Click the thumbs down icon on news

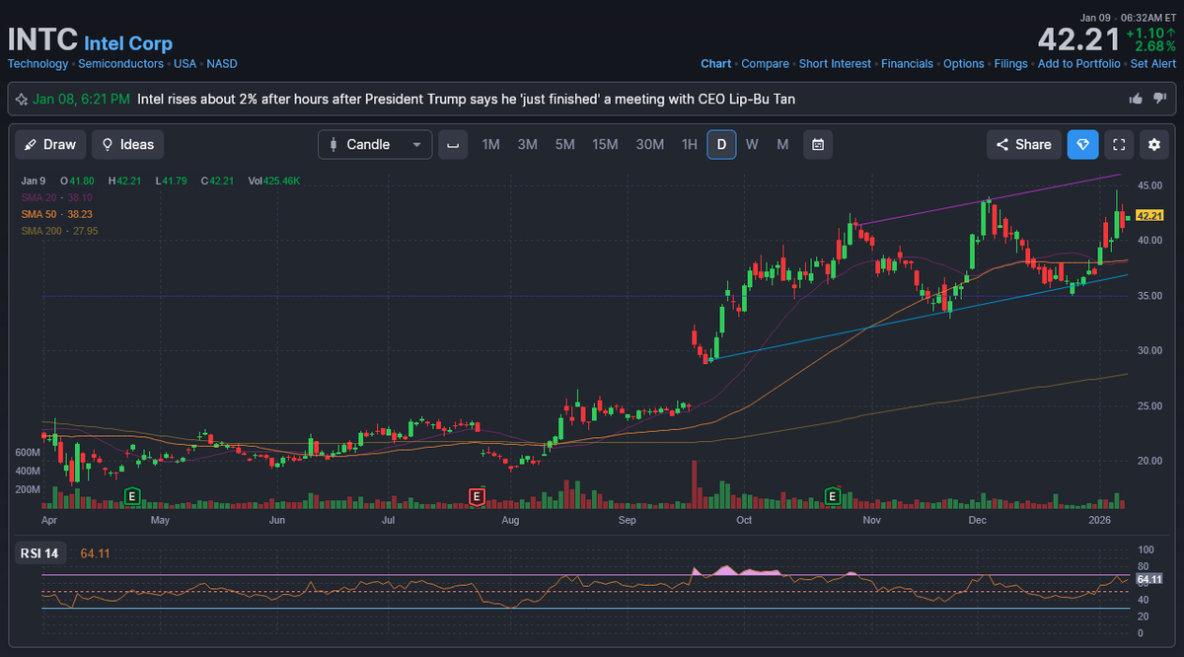pyautogui.click(x=1160, y=99)
